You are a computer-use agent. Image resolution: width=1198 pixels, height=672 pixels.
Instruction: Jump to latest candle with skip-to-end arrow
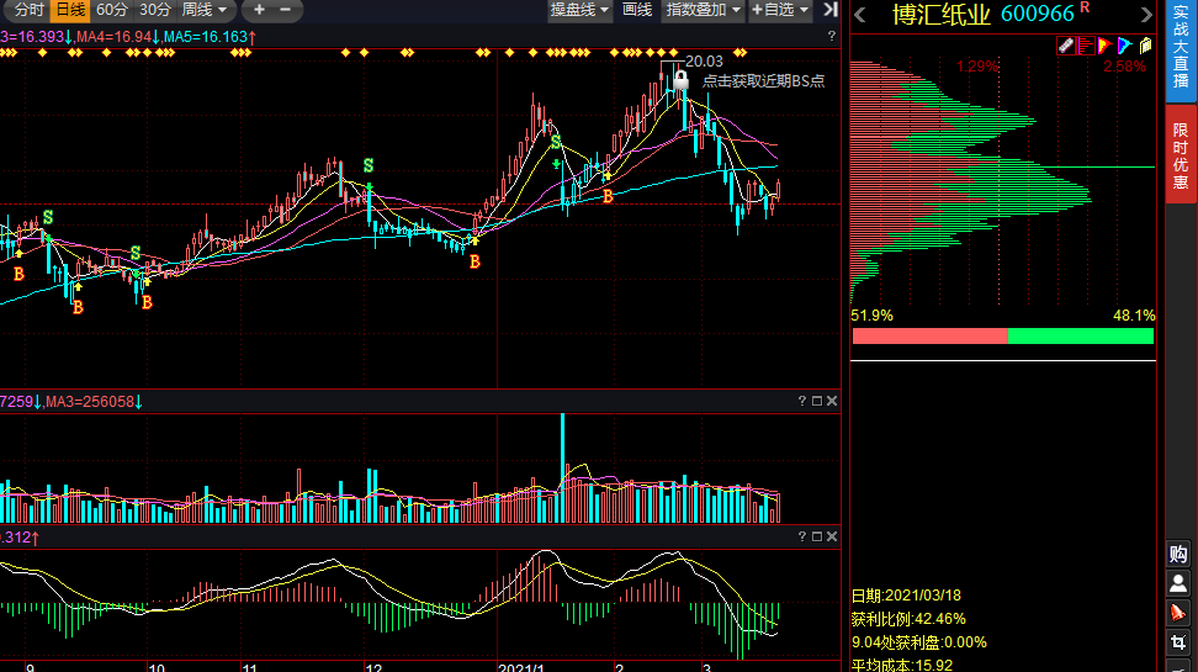point(830,9)
